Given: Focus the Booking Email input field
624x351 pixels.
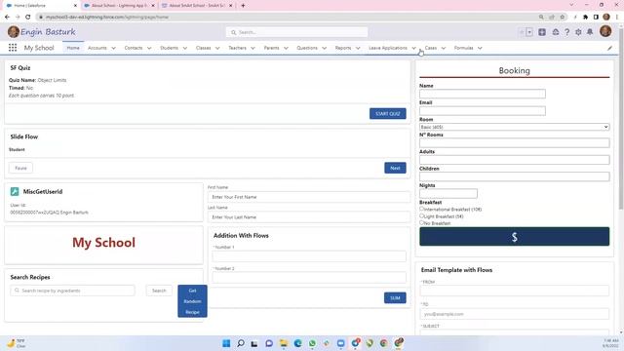Looking at the screenshot, I should [483, 111].
